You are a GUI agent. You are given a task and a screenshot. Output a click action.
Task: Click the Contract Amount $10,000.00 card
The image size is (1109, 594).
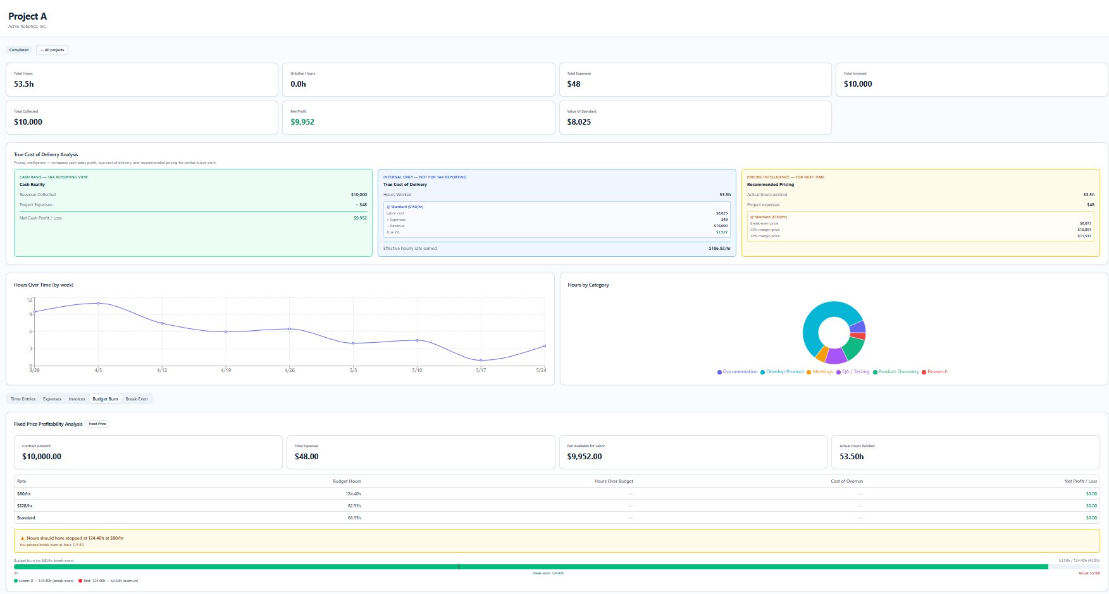tap(148, 452)
